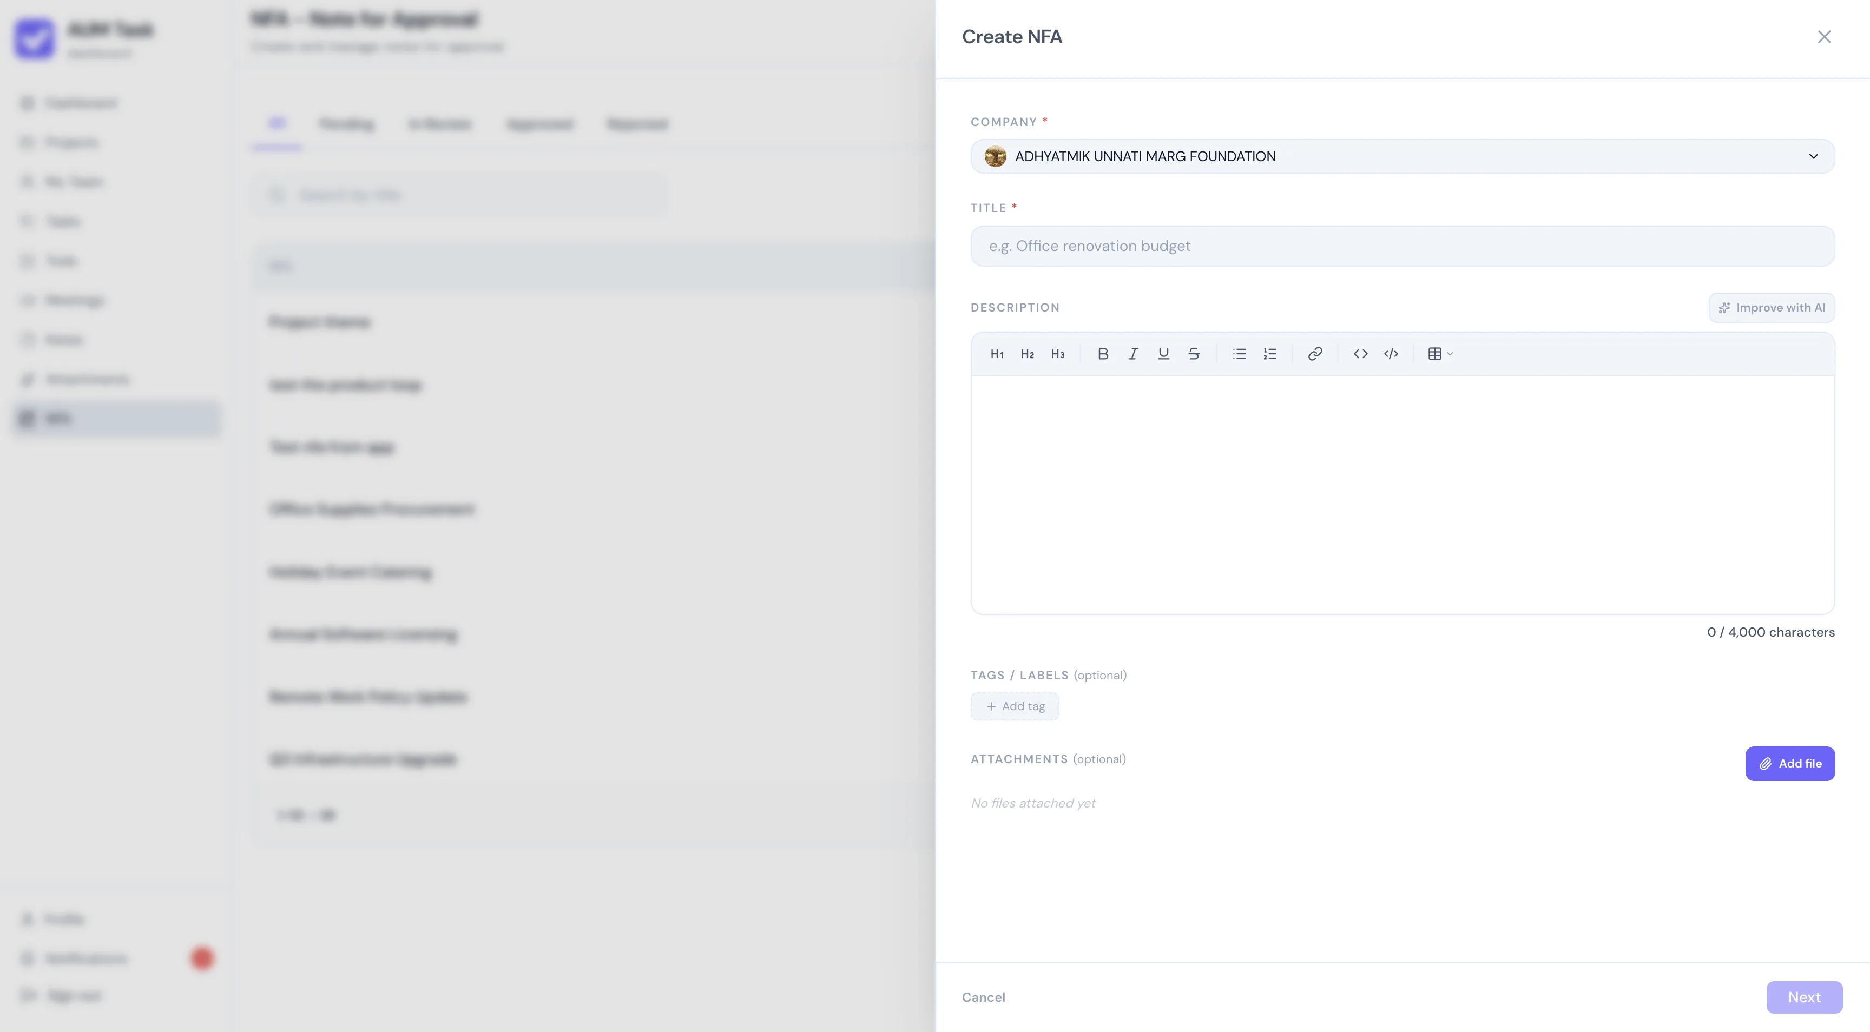
Task: Insert a bulleted list
Action: point(1239,354)
